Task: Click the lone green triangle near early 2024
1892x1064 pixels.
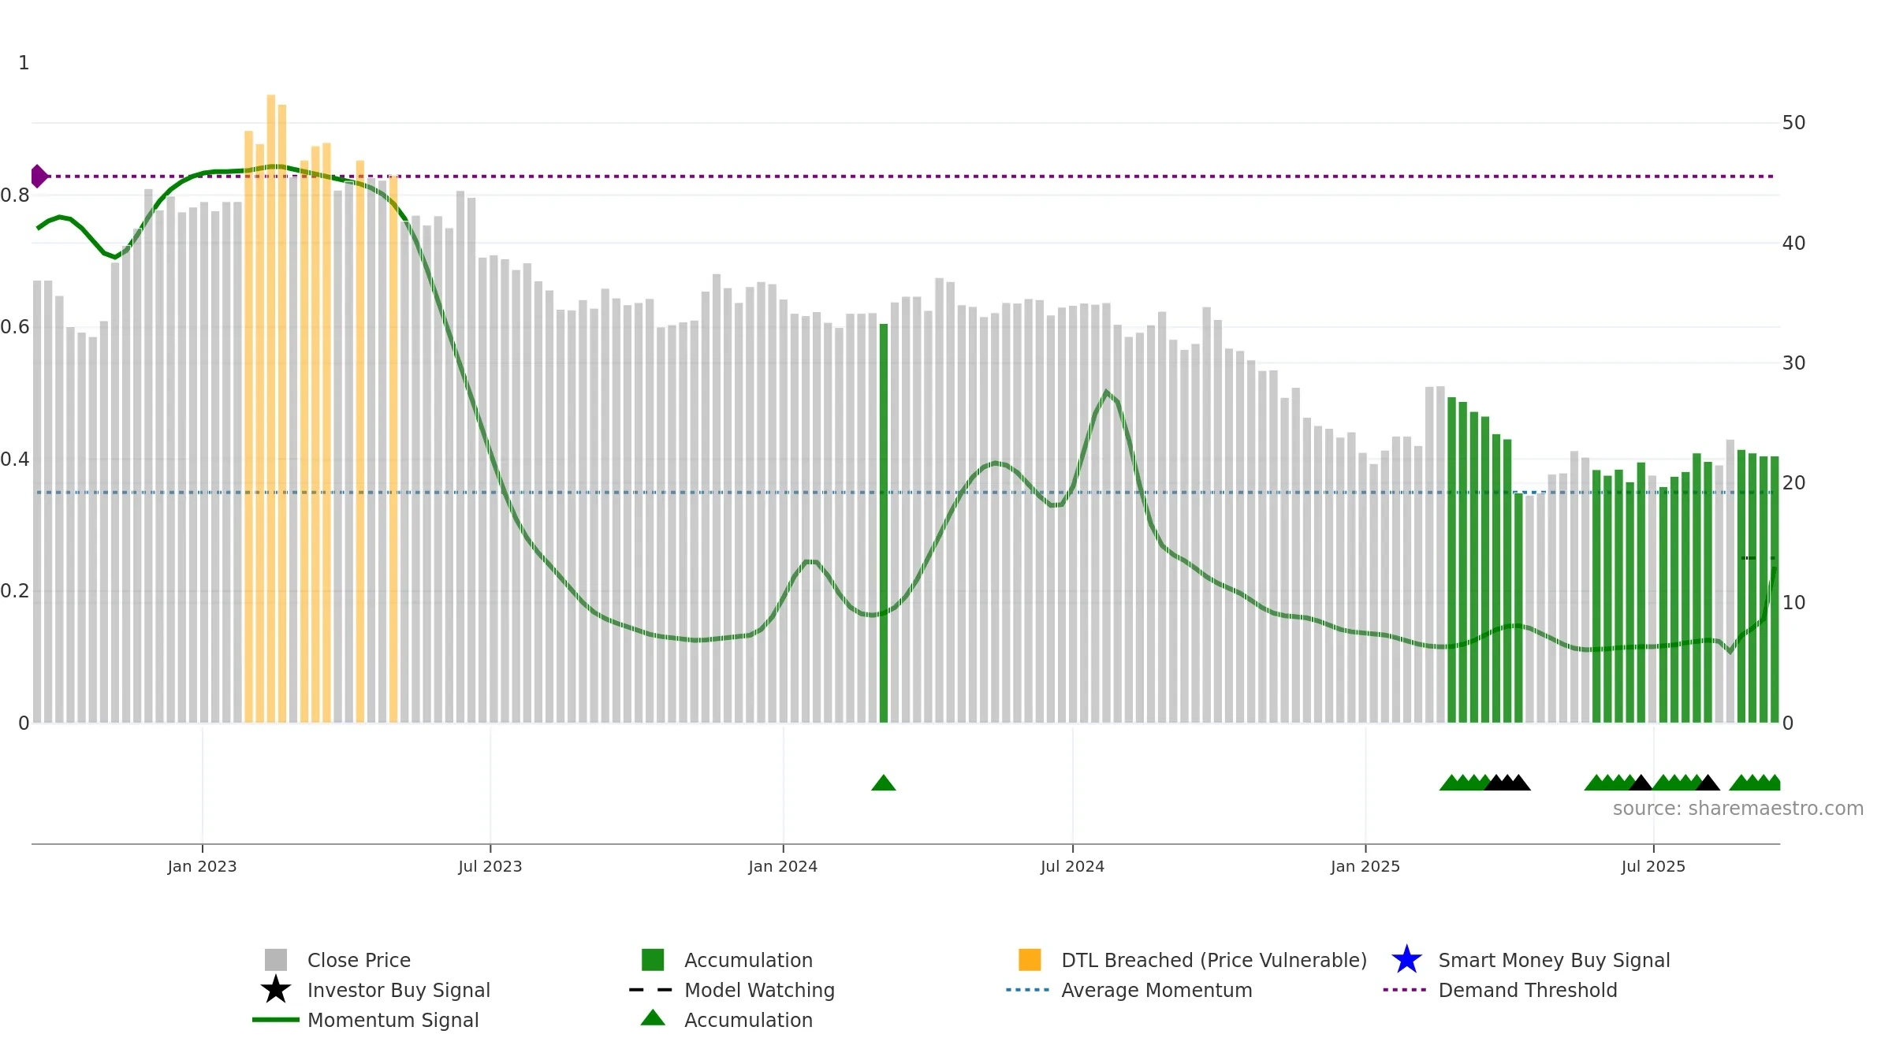Action: click(884, 783)
